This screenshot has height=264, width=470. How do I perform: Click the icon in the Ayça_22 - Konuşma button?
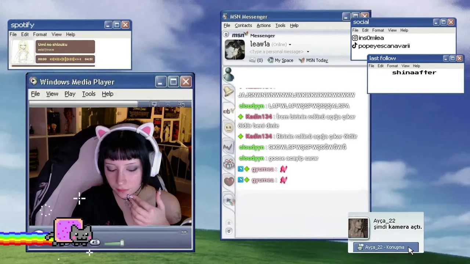click(x=361, y=247)
